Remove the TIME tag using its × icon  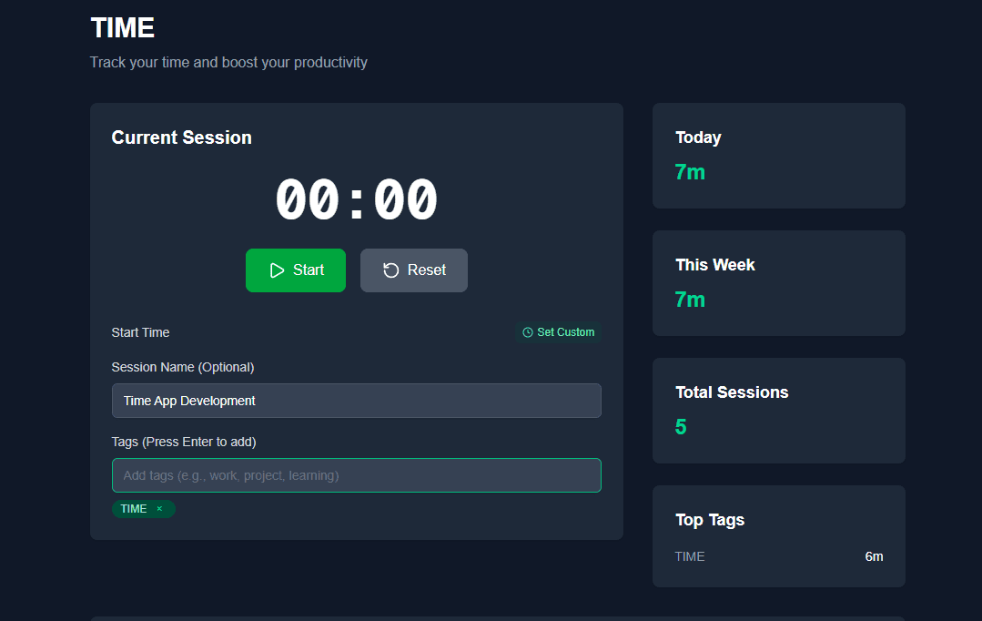(x=159, y=509)
